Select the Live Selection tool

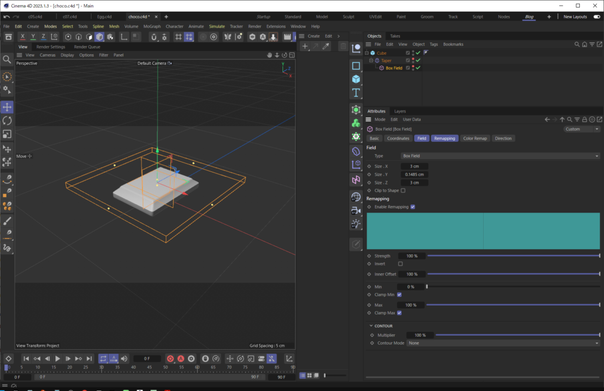(7, 77)
